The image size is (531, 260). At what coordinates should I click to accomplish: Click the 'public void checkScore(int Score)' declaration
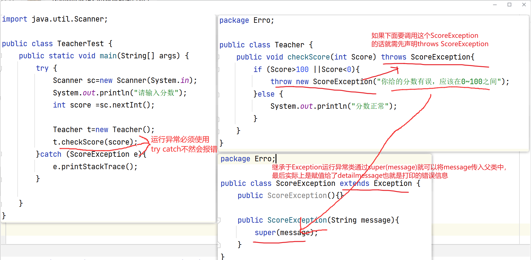(306, 57)
